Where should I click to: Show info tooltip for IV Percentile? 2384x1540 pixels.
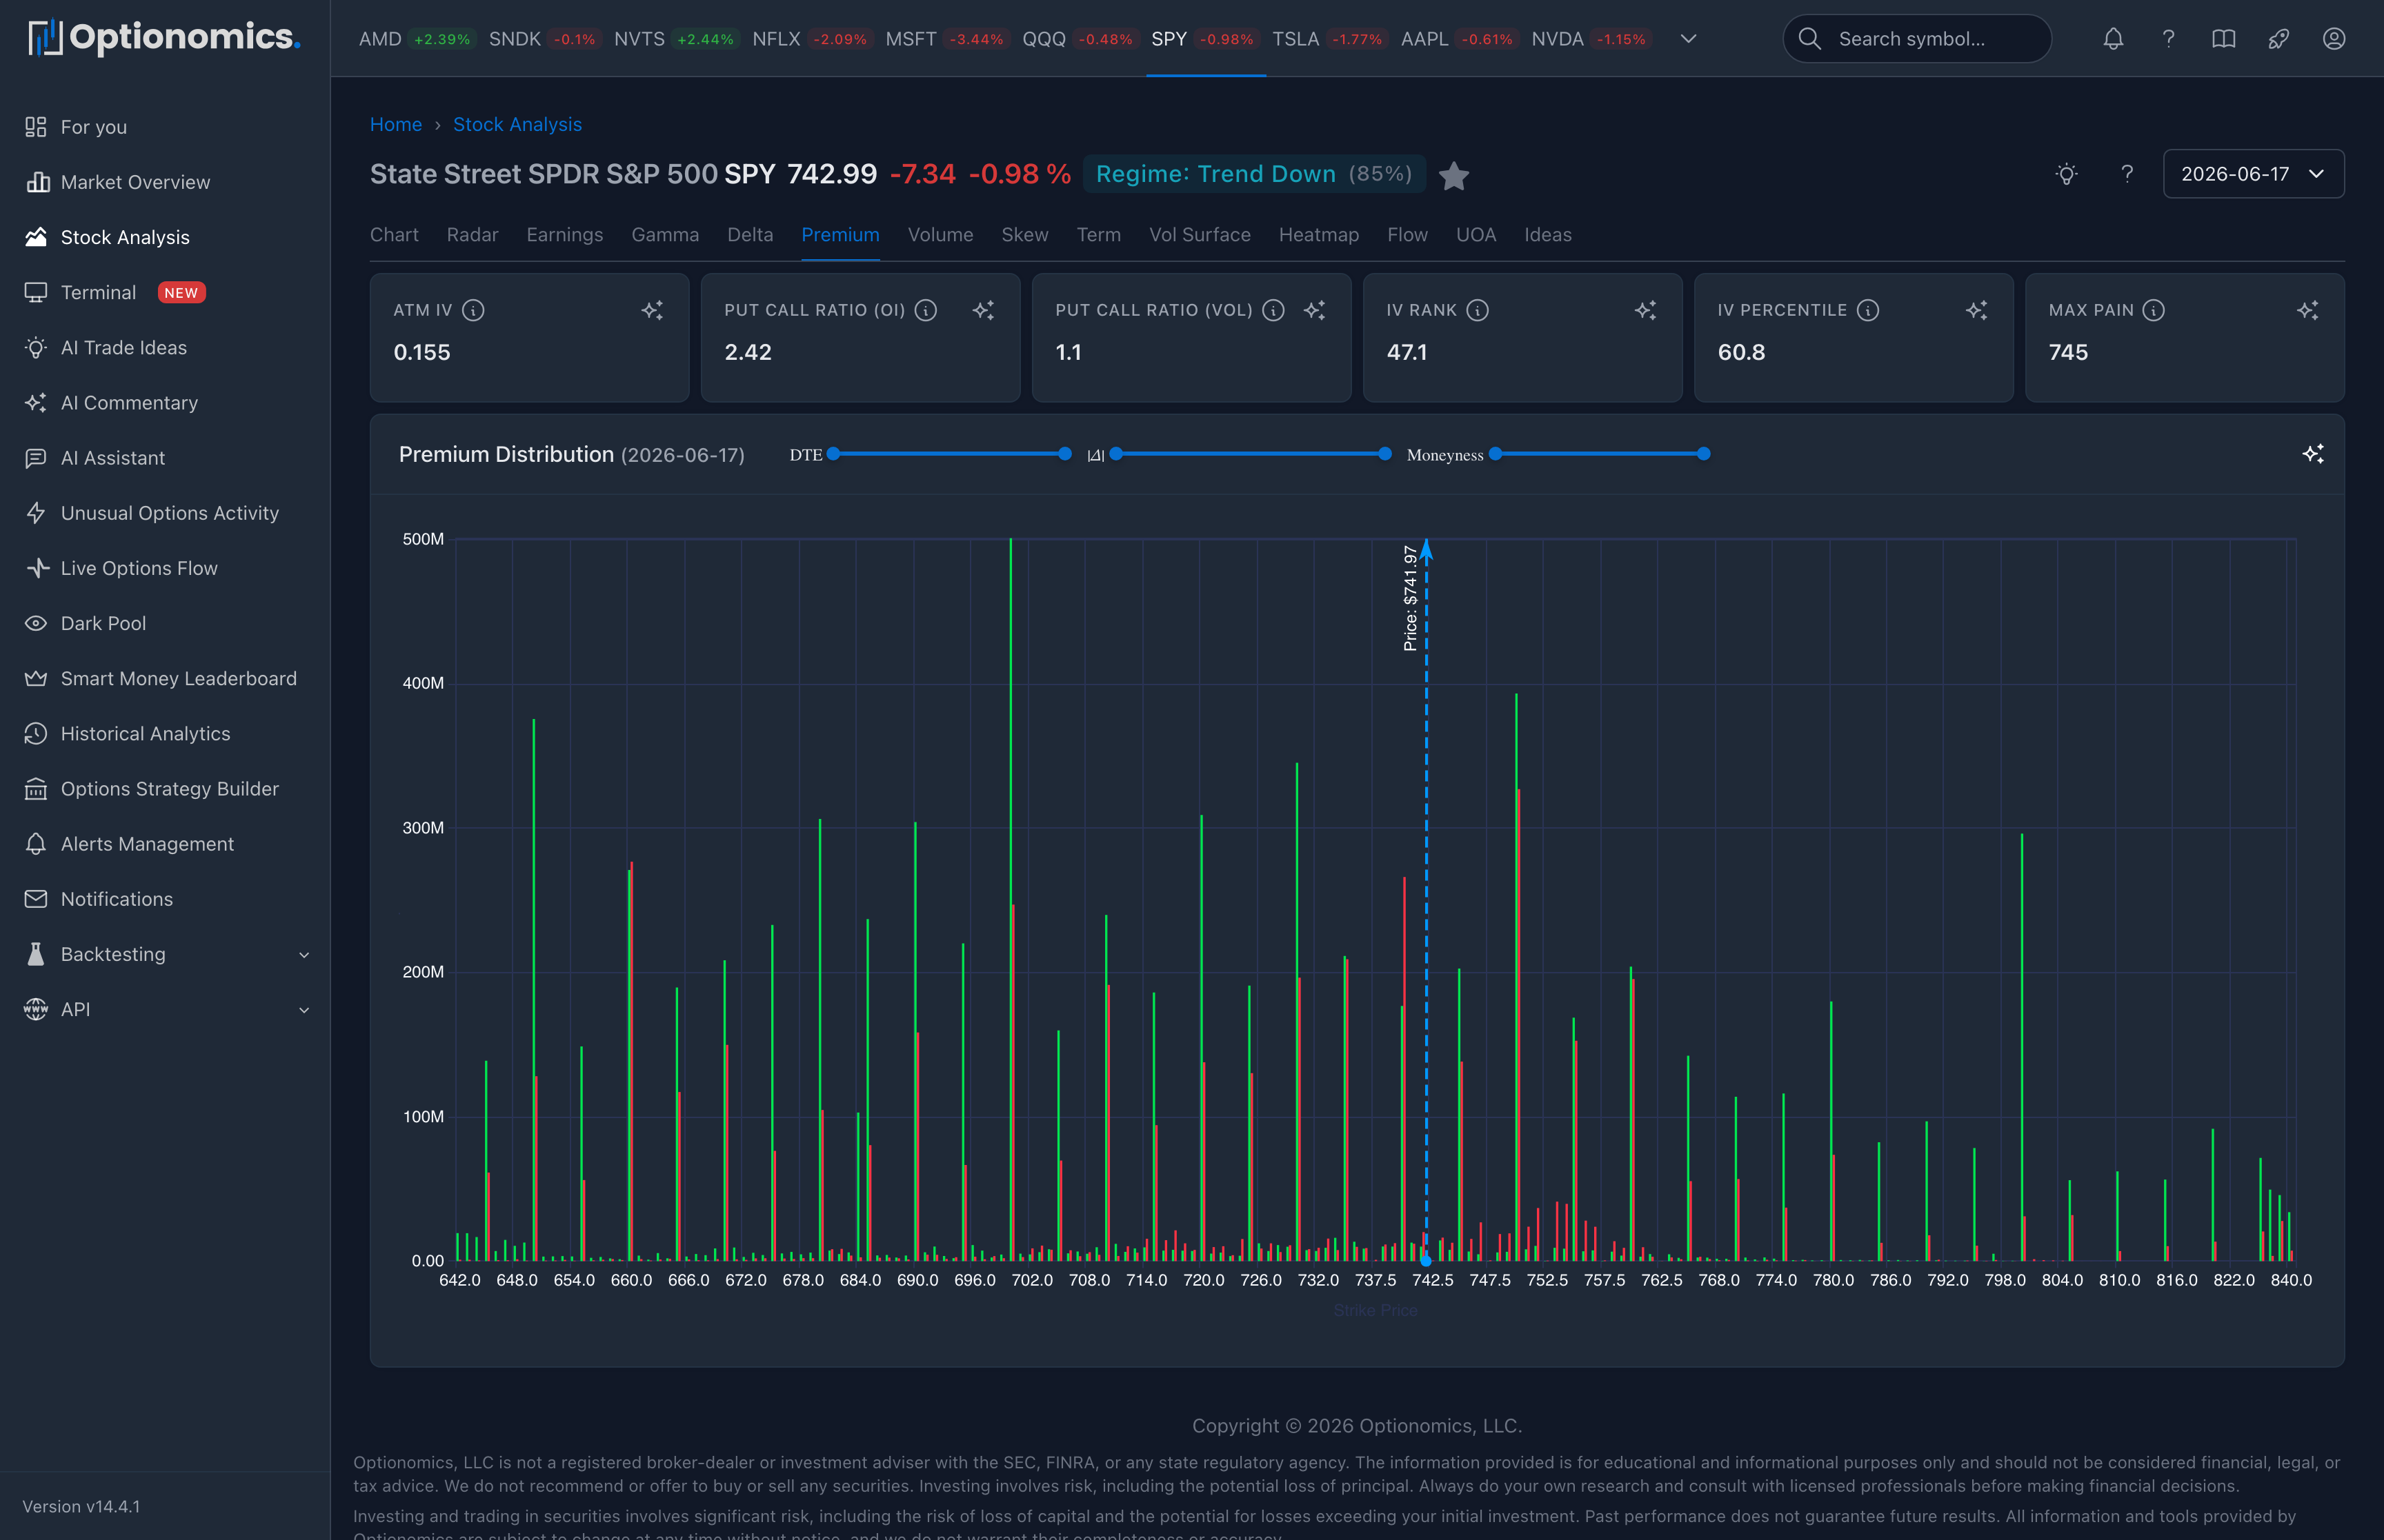(1868, 310)
